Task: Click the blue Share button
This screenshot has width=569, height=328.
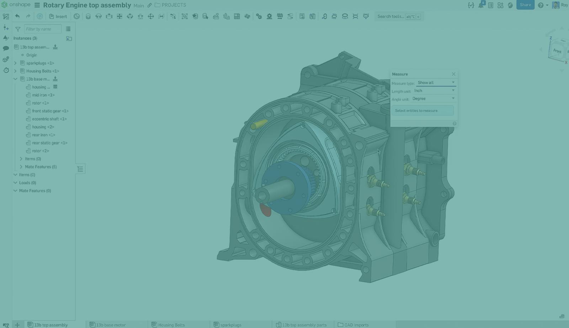Action: 525,5
